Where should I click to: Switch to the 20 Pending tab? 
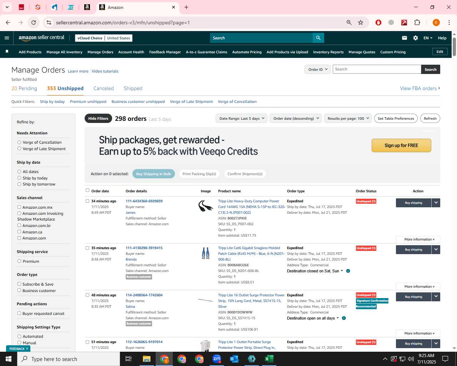point(24,88)
